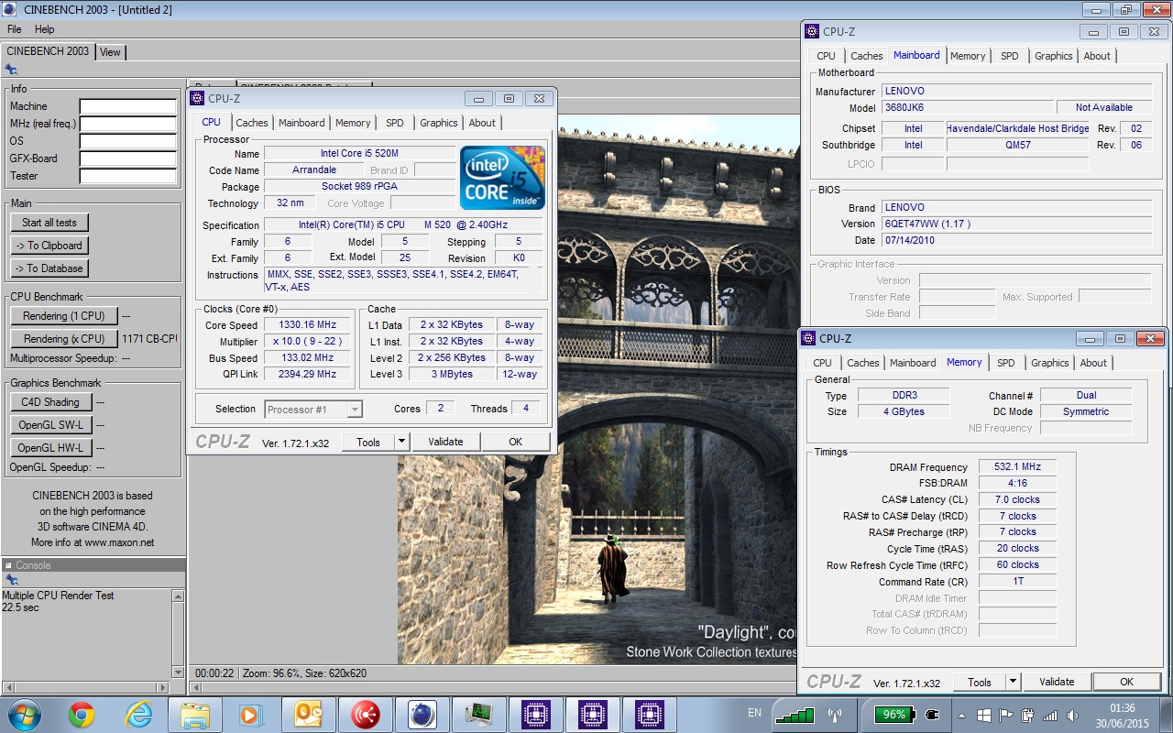Click OK in CPU-Z Memory window

[1126, 682]
